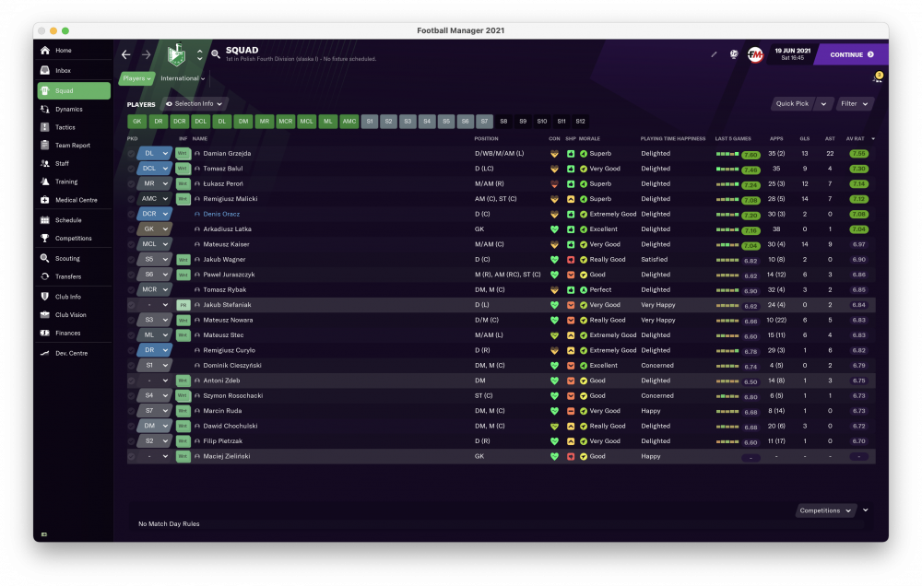Viewport: 922px width, 586px height.
Task: Toggle the AMC position filter button
Action: (x=349, y=121)
